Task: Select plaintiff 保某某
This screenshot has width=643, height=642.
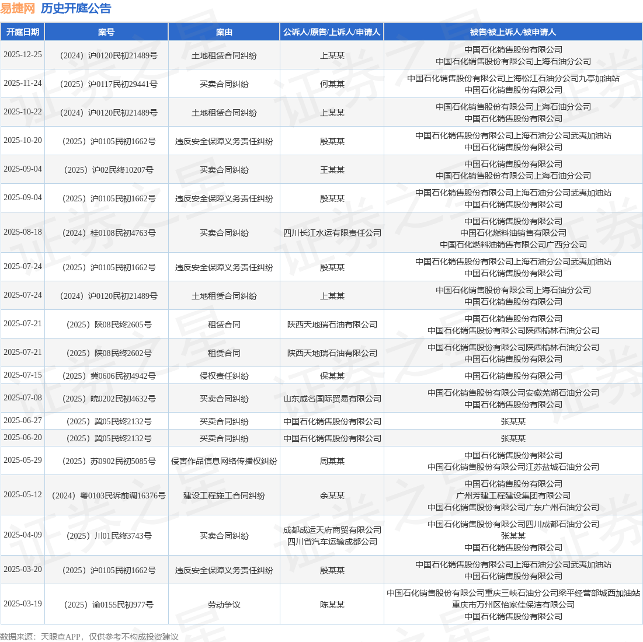Action: [x=332, y=376]
